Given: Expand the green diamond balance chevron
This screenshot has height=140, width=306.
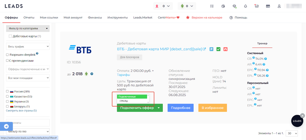Looking at the screenshot, I should click(x=192, y=6).
